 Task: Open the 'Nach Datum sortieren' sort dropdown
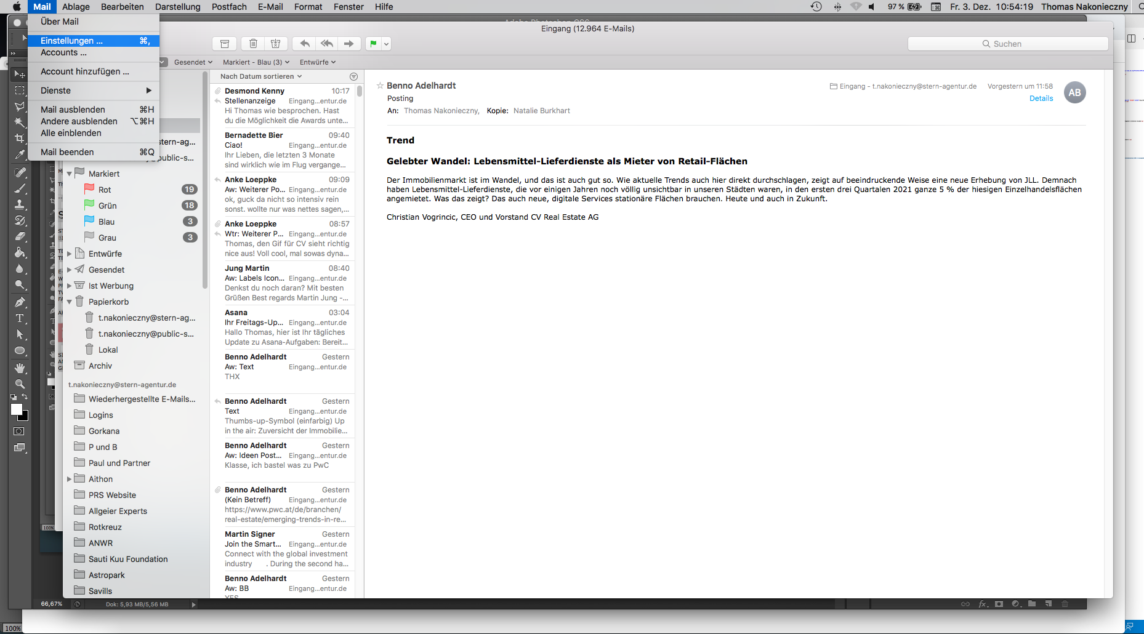(x=261, y=76)
